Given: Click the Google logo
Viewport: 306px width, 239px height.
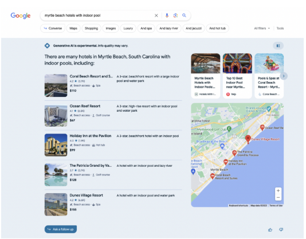Looking at the screenshot, I should [x=21, y=15].
